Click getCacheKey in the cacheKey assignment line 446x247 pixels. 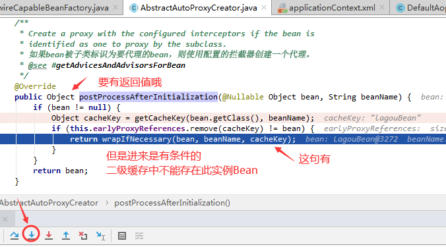pyautogui.click(x=160, y=118)
